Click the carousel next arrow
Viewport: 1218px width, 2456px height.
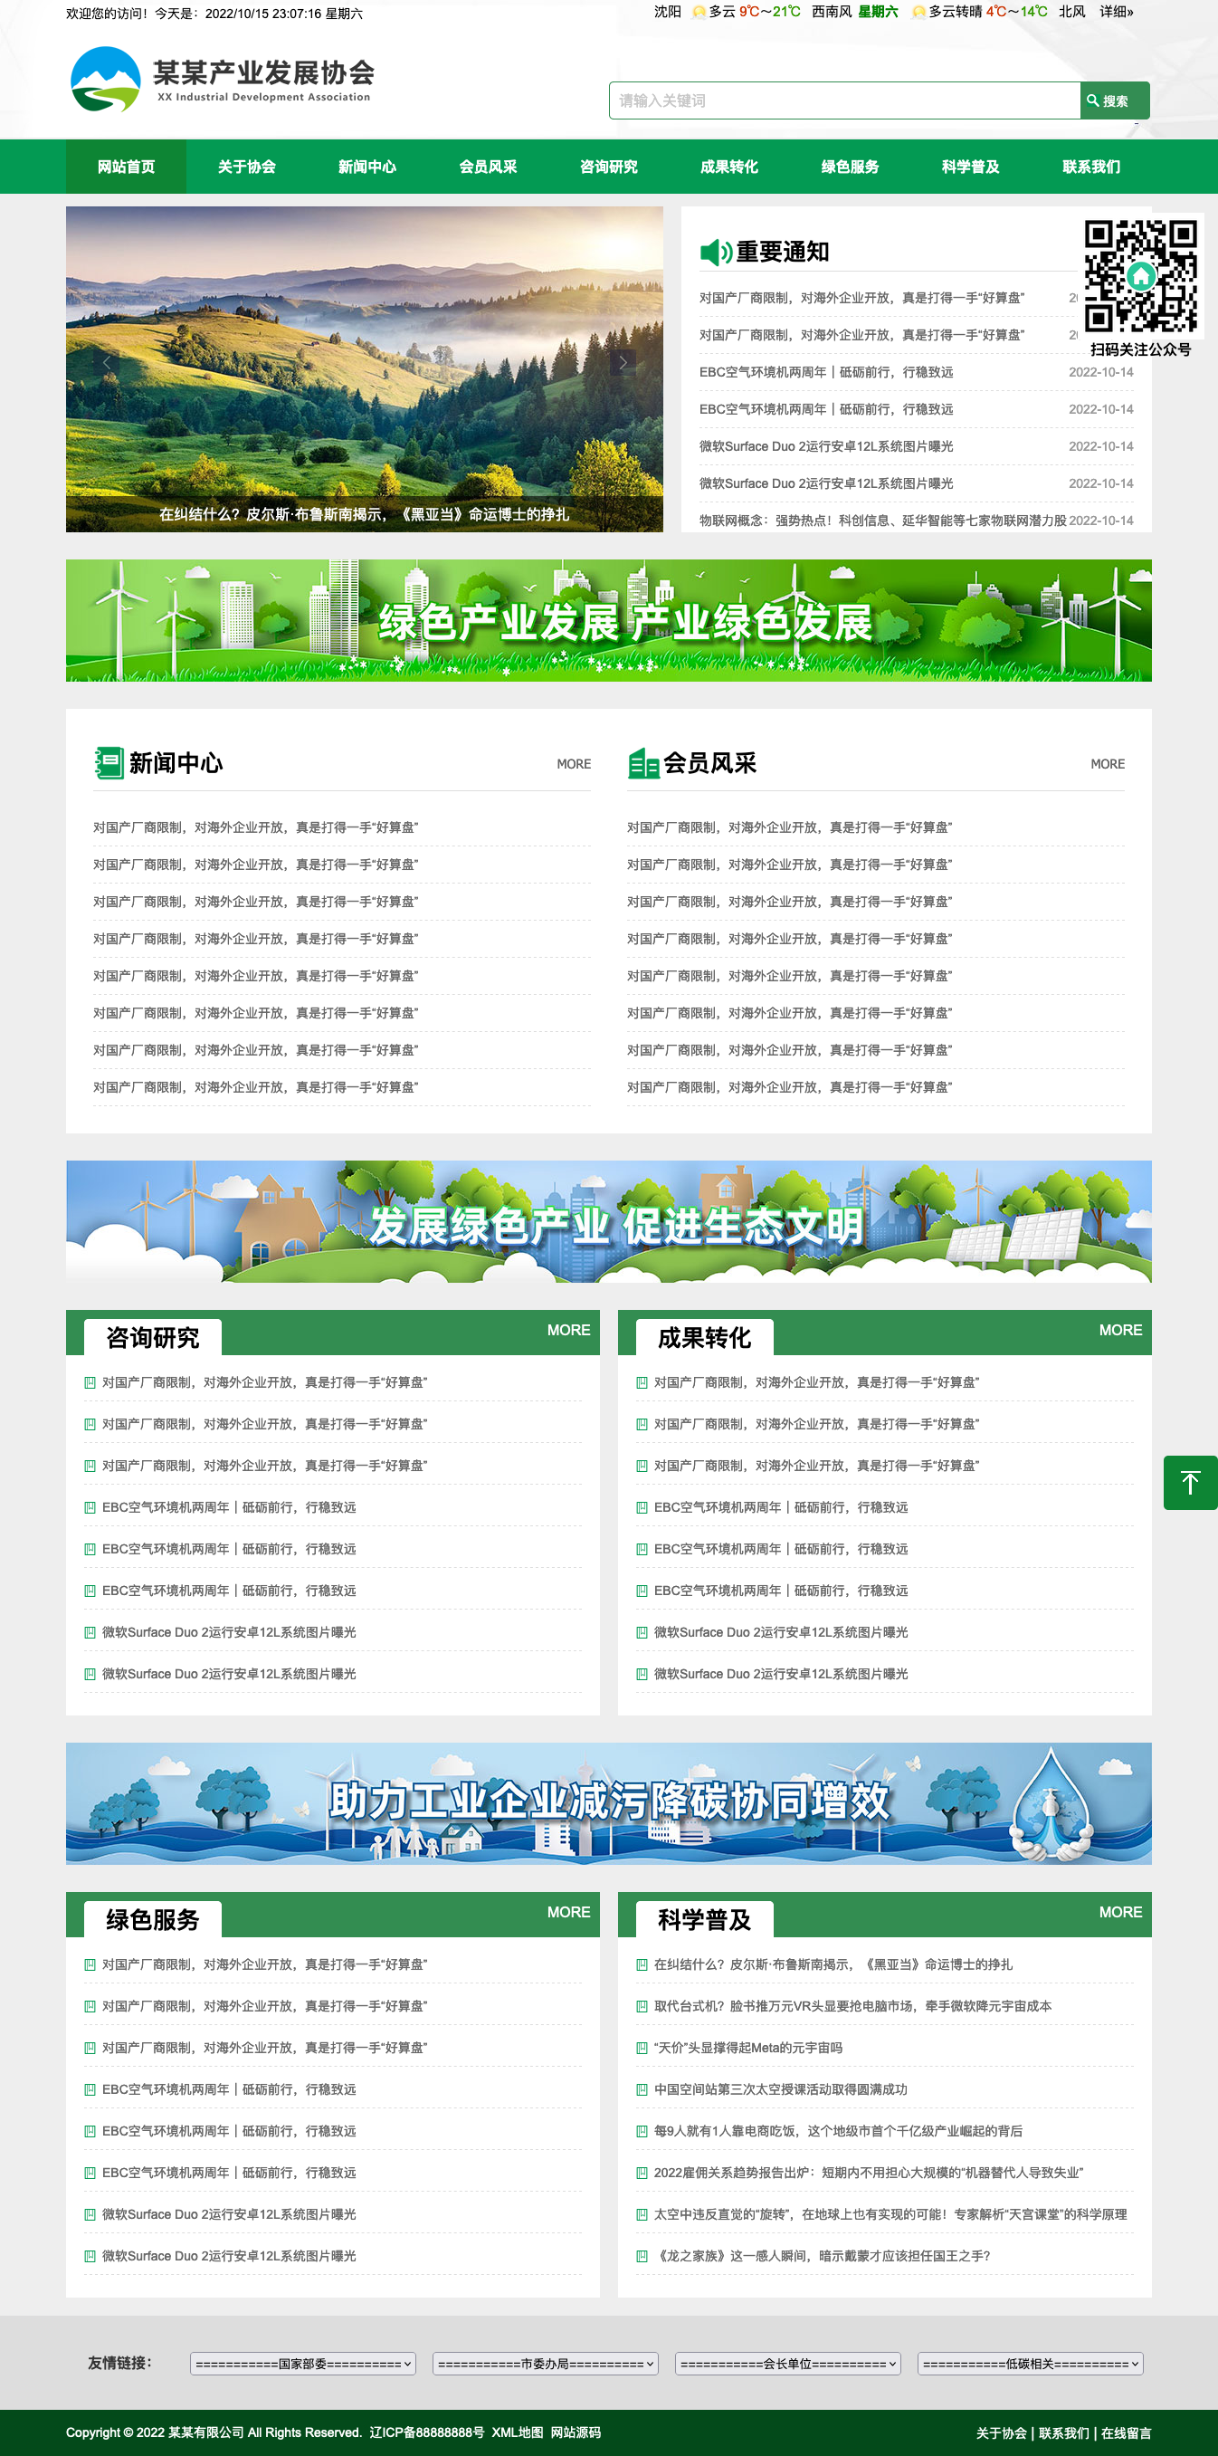pos(623,362)
